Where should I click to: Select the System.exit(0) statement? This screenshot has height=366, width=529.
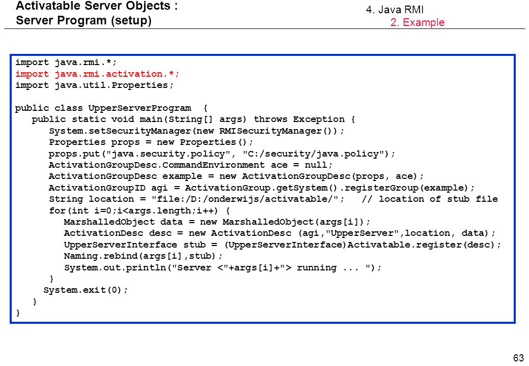[x=86, y=290]
